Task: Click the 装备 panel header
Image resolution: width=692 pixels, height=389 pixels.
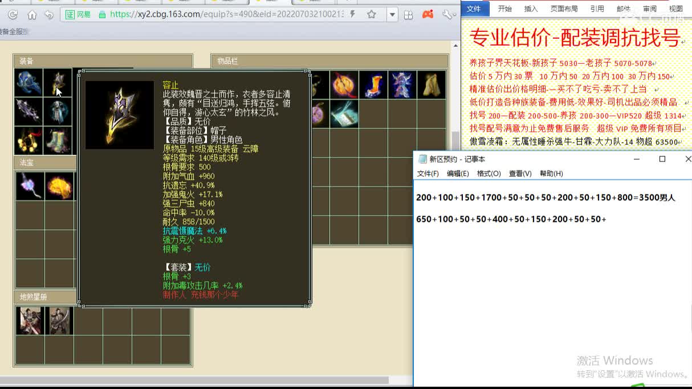Action: 103,61
